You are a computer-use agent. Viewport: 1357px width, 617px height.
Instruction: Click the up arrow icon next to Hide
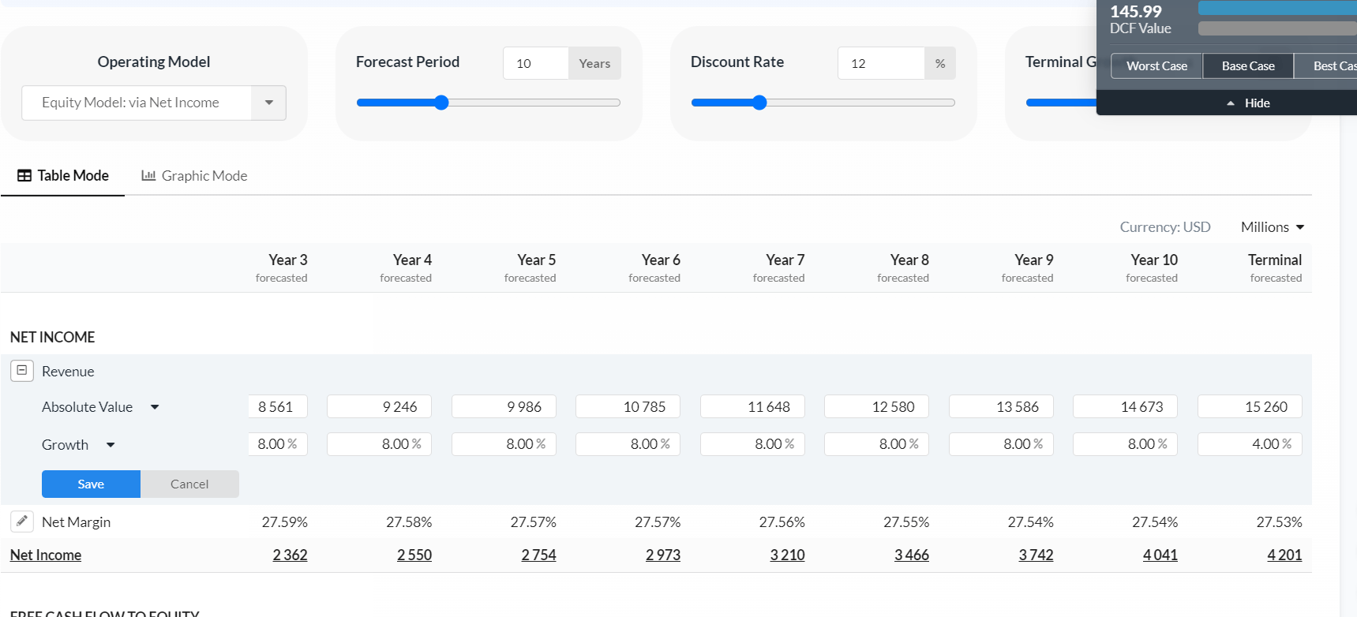(1230, 103)
